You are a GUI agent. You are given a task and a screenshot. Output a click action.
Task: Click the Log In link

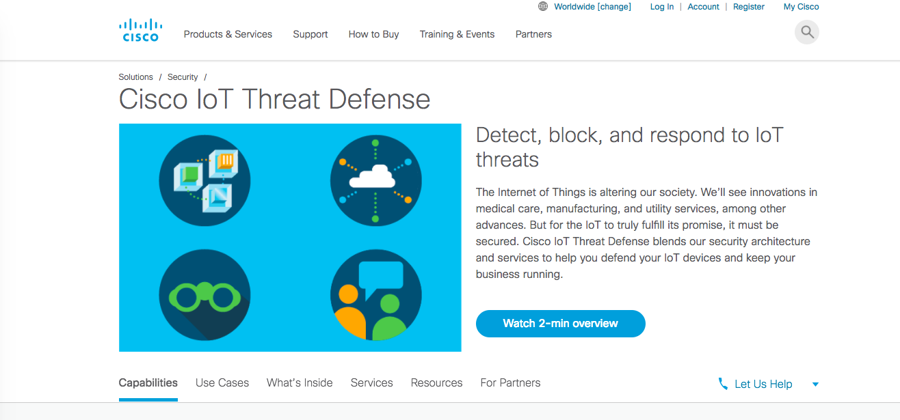click(x=662, y=7)
